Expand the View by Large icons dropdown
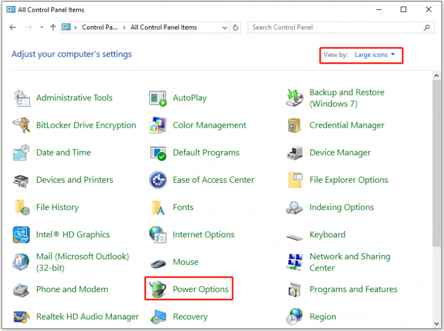Viewport: 444px width, 331px height. (x=375, y=54)
